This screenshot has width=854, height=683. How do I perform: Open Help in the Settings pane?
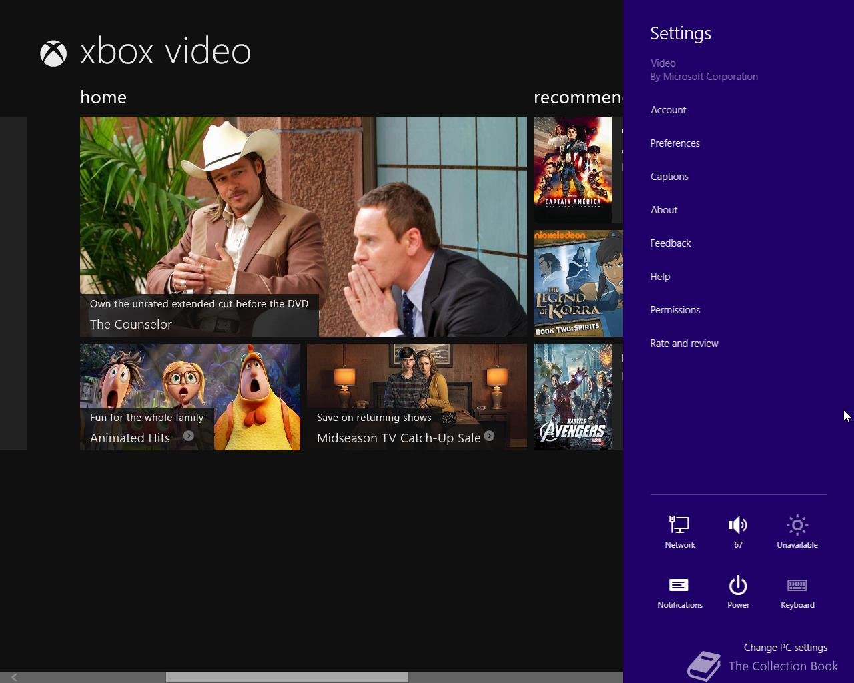660,277
